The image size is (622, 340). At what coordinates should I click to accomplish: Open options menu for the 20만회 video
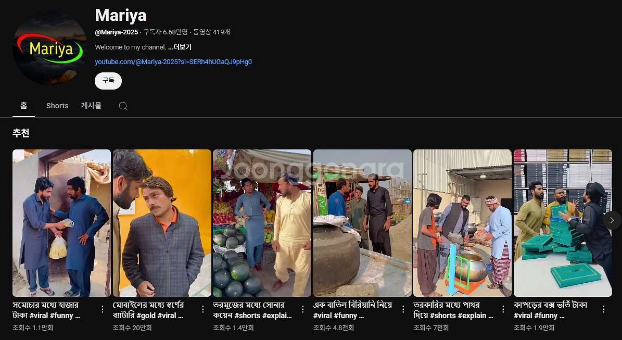202,309
